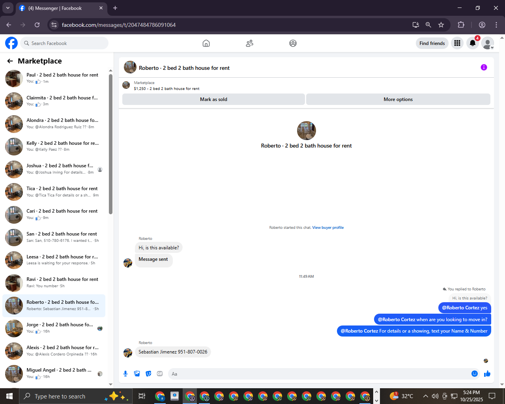Choose a sticker icon in composer
This screenshot has width=505, height=404.
coord(148,374)
